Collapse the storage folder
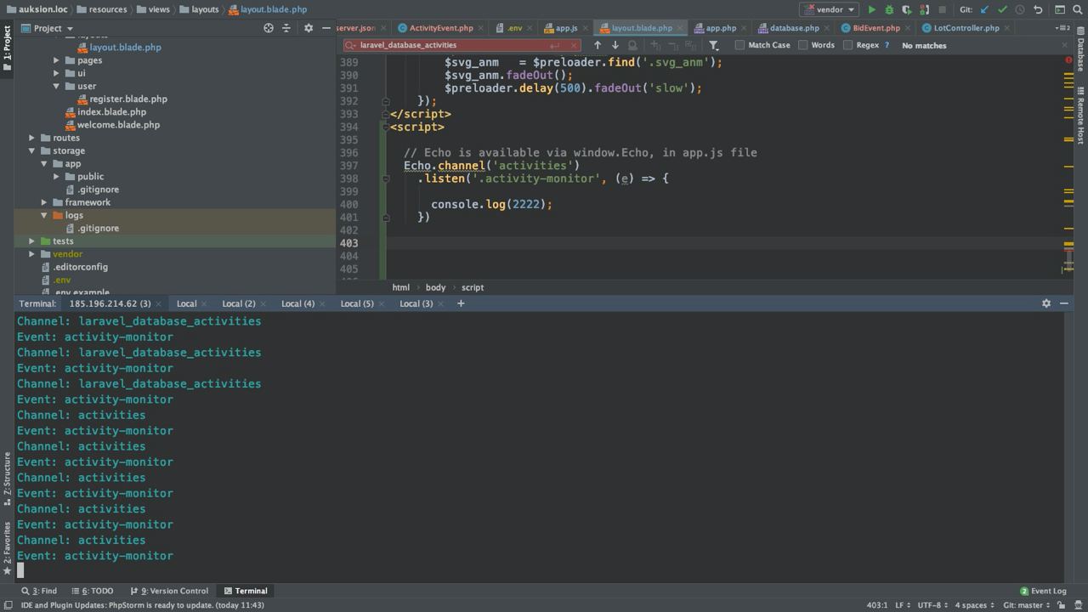This screenshot has height=612, width=1088. 32,150
